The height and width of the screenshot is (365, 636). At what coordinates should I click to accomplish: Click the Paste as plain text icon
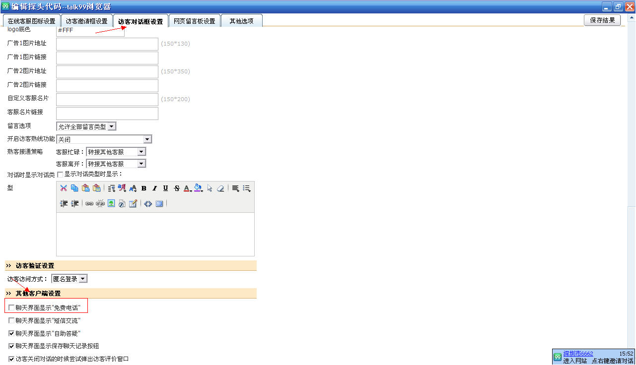[96, 188]
